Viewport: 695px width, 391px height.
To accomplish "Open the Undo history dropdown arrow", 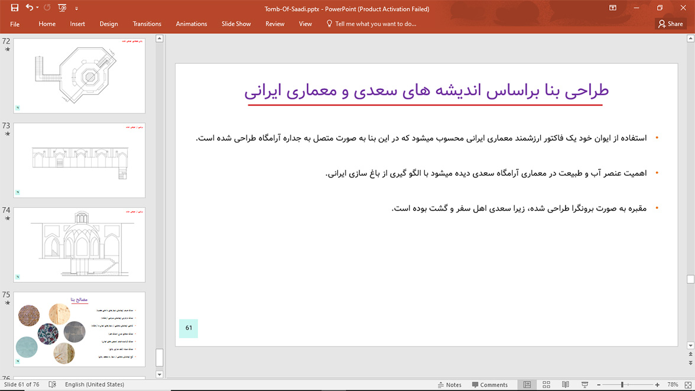I will tap(37, 8).
